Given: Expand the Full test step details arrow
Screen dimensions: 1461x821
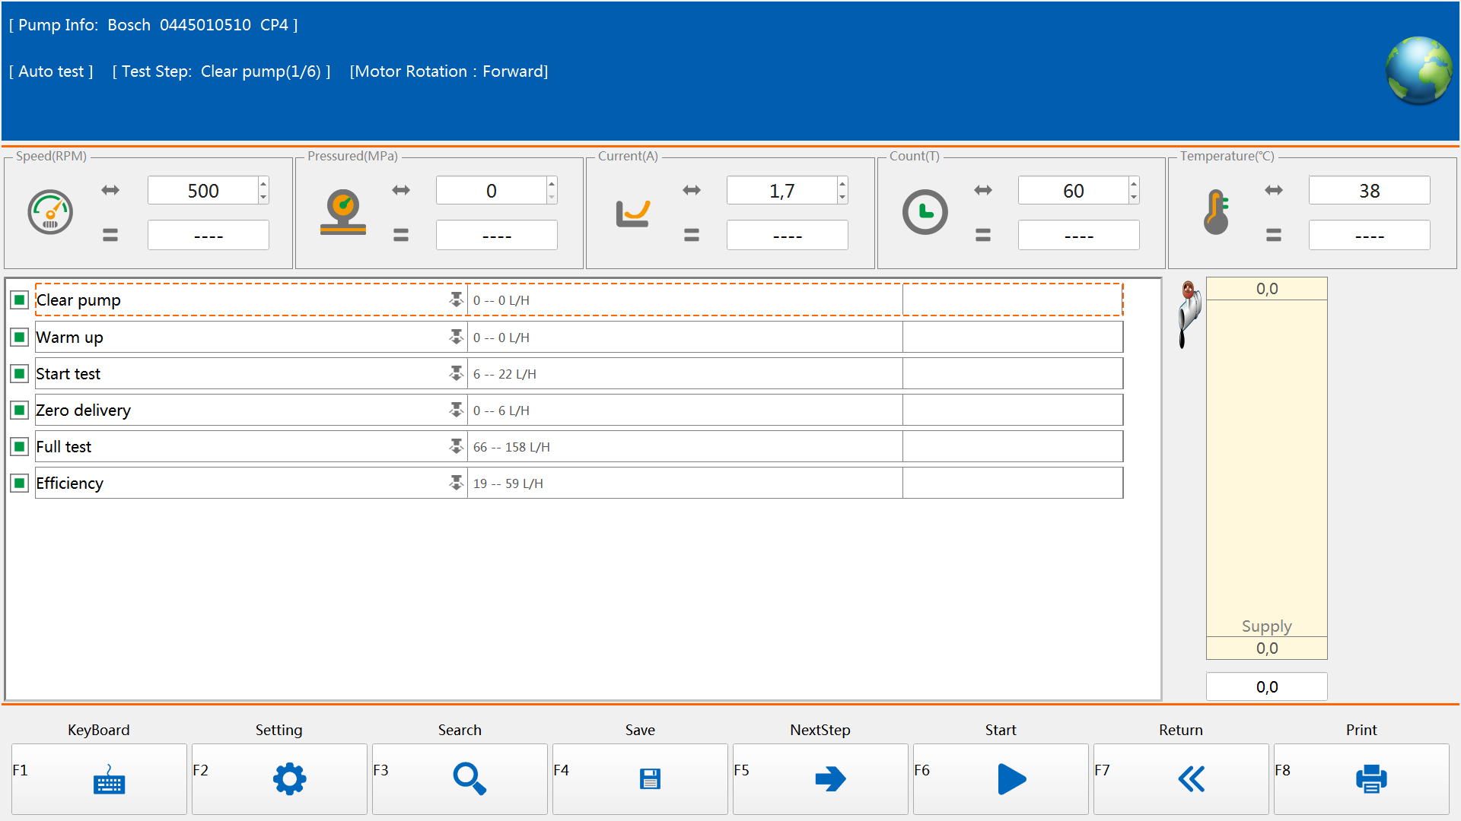Looking at the screenshot, I should tap(456, 446).
